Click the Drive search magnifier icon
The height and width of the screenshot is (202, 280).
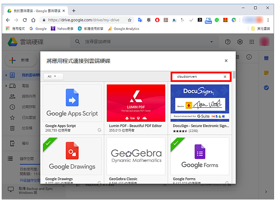coord(77,42)
